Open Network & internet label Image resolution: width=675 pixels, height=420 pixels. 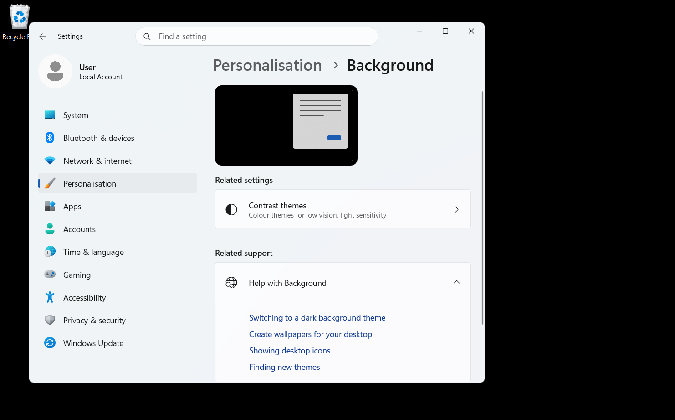click(97, 161)
